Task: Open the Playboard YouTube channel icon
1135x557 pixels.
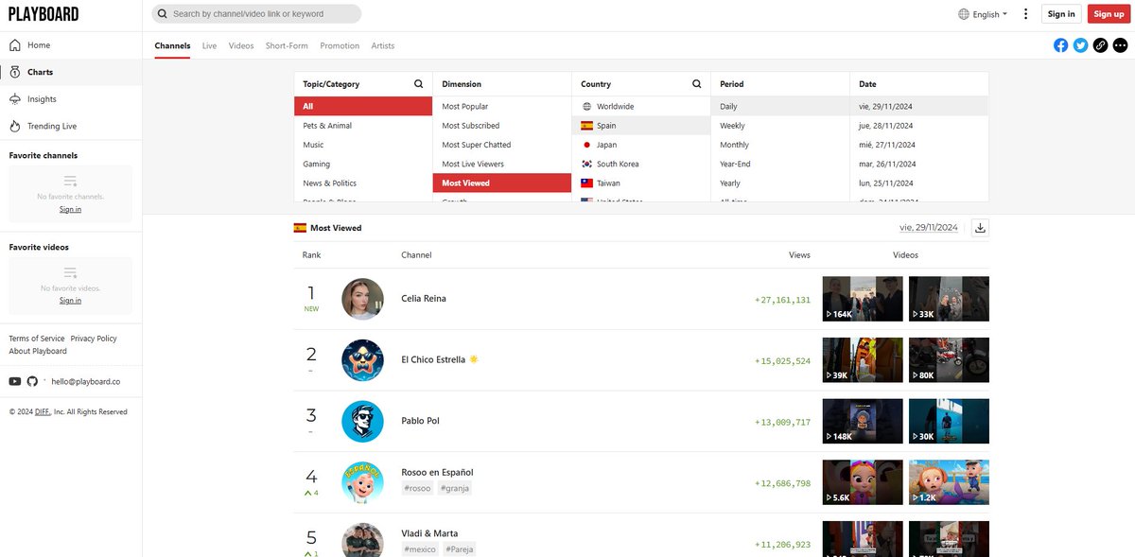Action: pos(14,381)
